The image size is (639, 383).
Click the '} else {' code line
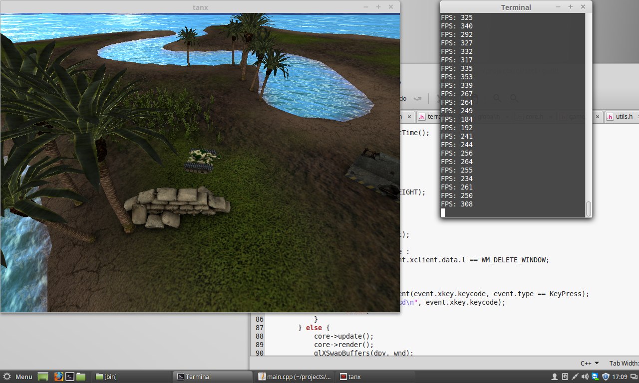coord(314,328)
